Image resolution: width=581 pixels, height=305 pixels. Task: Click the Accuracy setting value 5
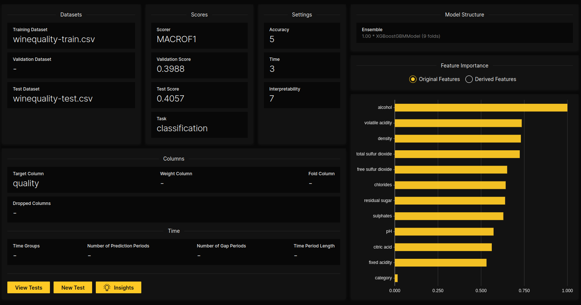272,39
